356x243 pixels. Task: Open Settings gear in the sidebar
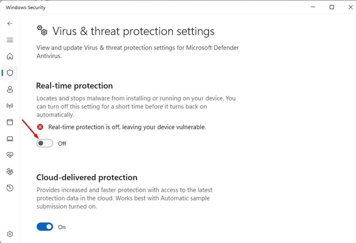(10, 234)
